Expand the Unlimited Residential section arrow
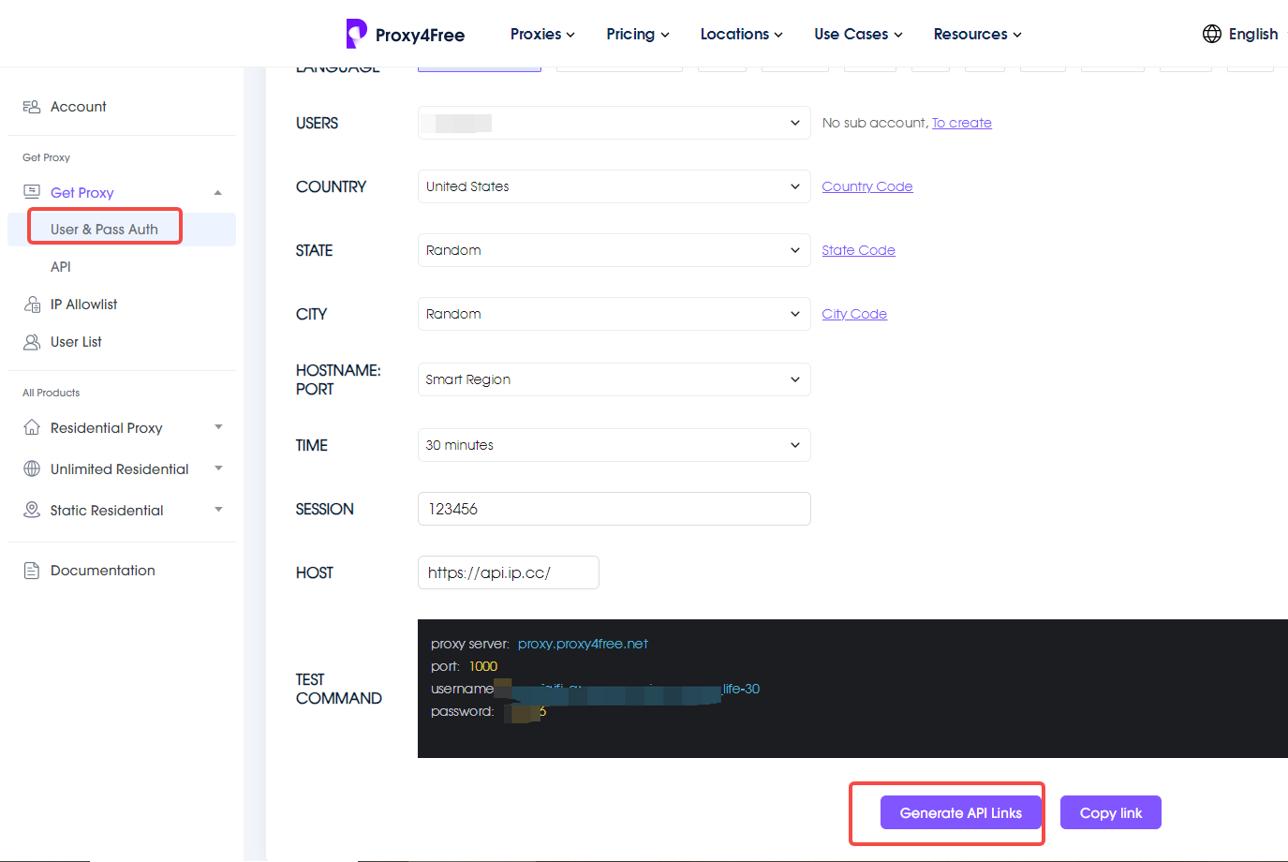Viewport: 1288px width, 862px height. pos(218,468)
